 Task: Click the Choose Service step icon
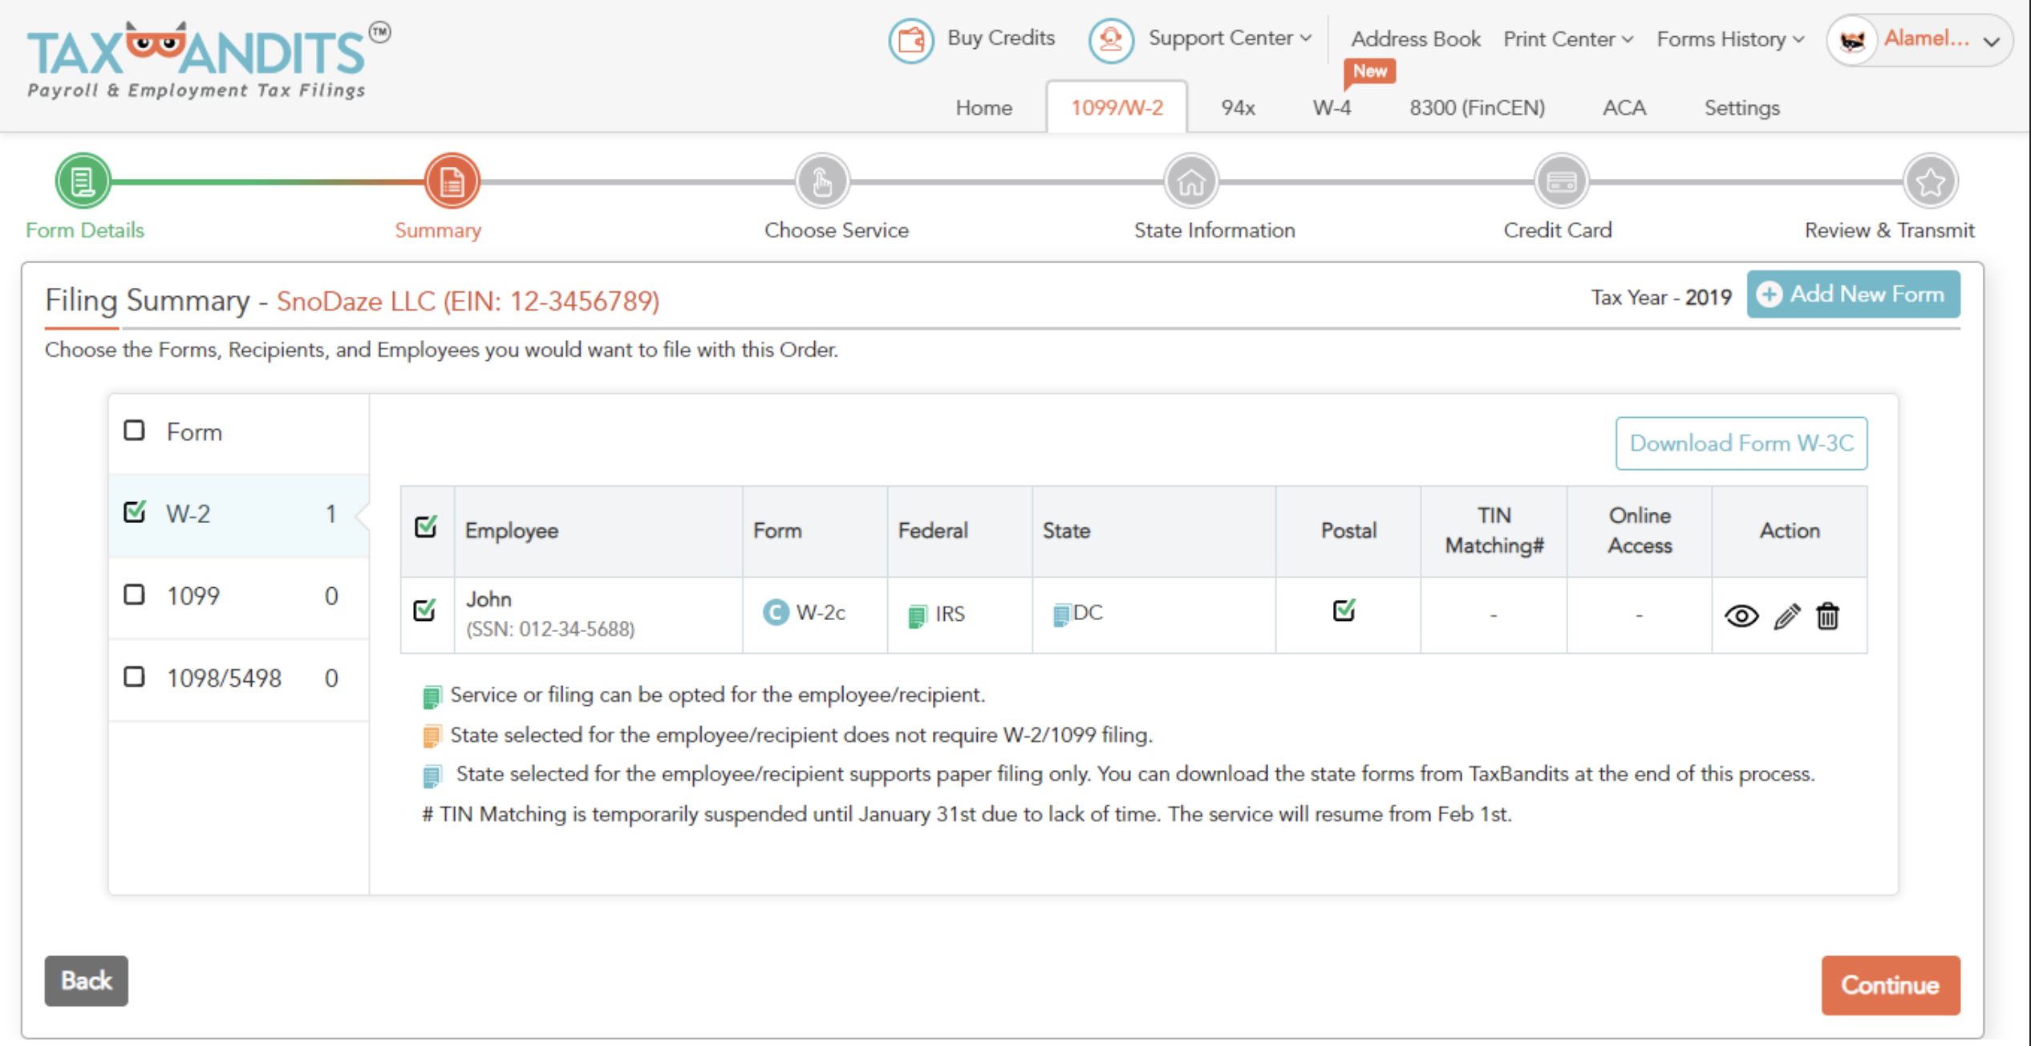coord(821,181)
